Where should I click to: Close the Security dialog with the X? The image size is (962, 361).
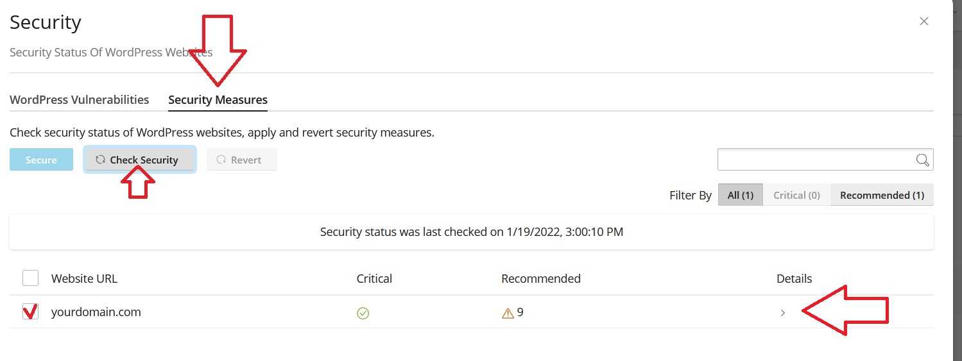[924, 21]
